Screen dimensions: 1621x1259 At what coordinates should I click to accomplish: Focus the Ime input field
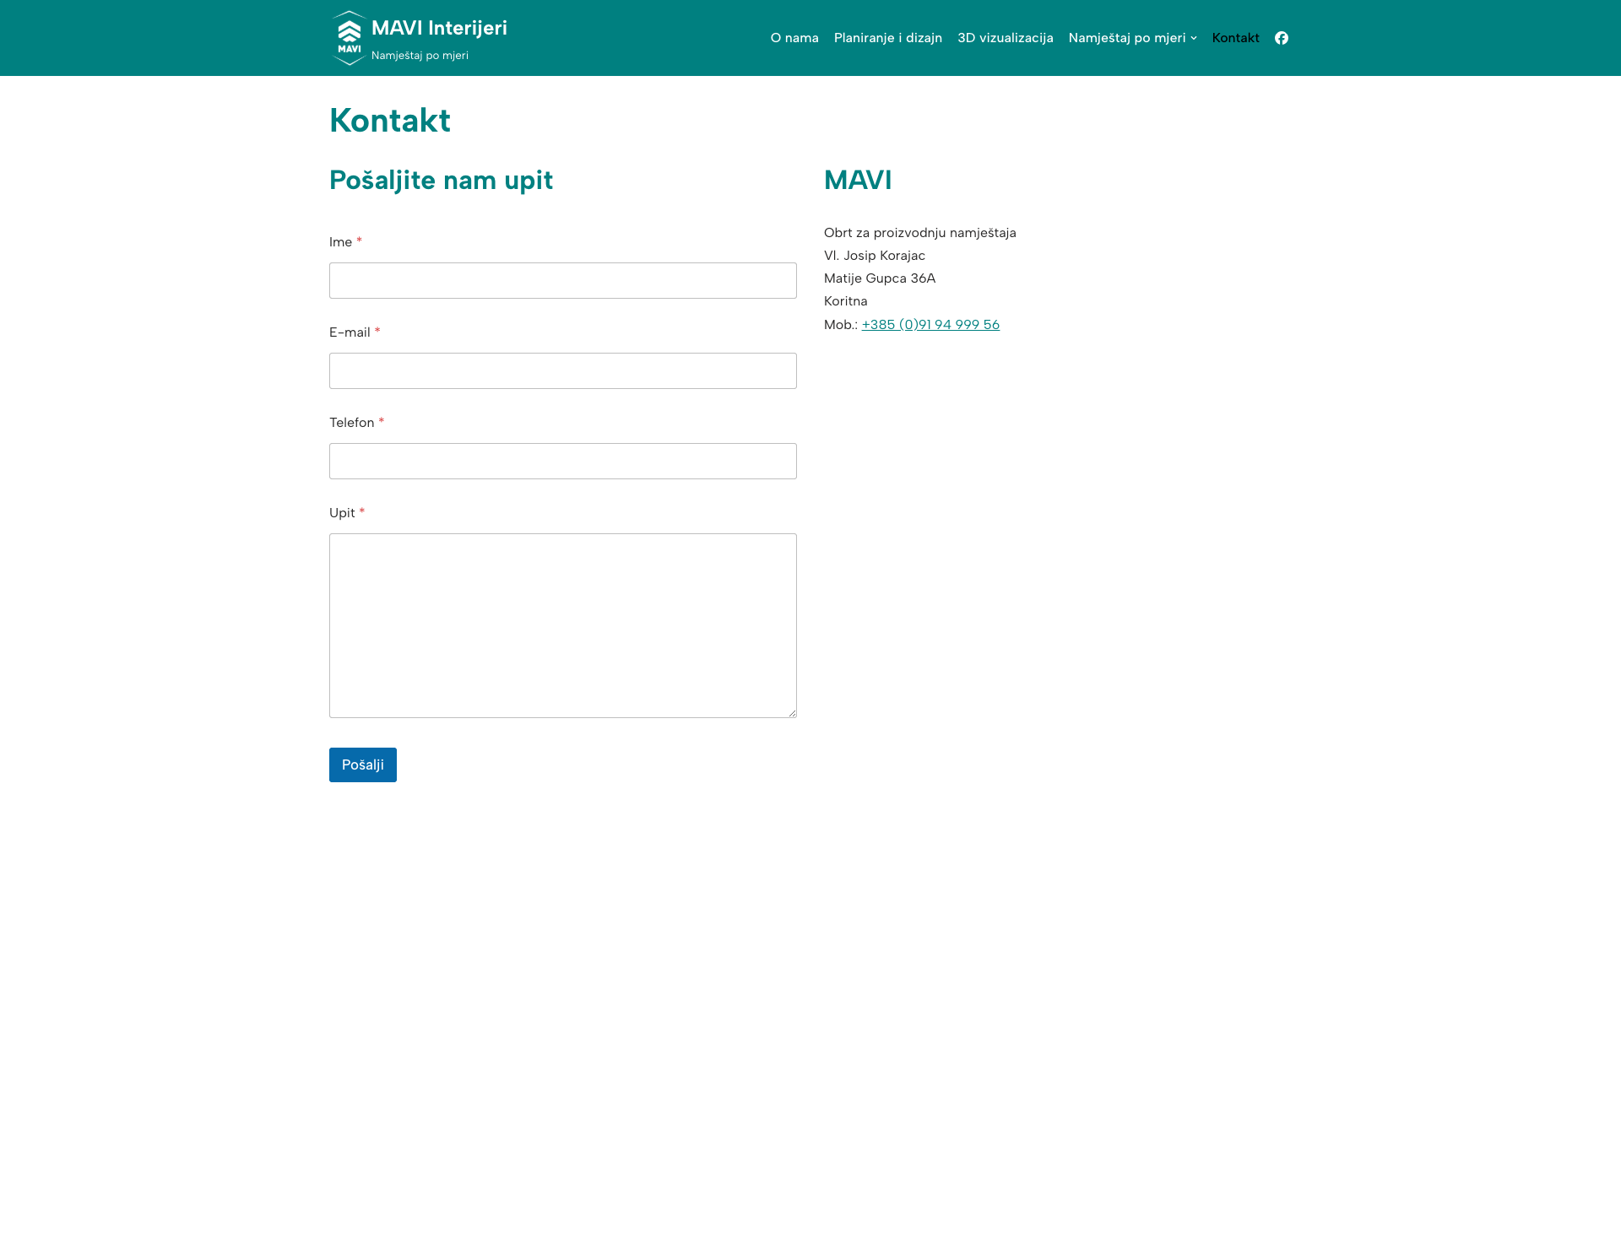[562, 280]
